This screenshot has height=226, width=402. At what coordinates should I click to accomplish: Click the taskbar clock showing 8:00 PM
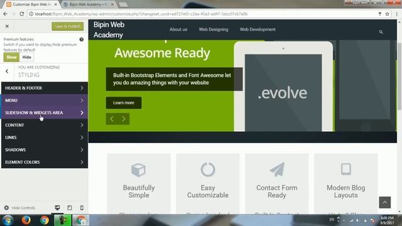coord(387,220)
